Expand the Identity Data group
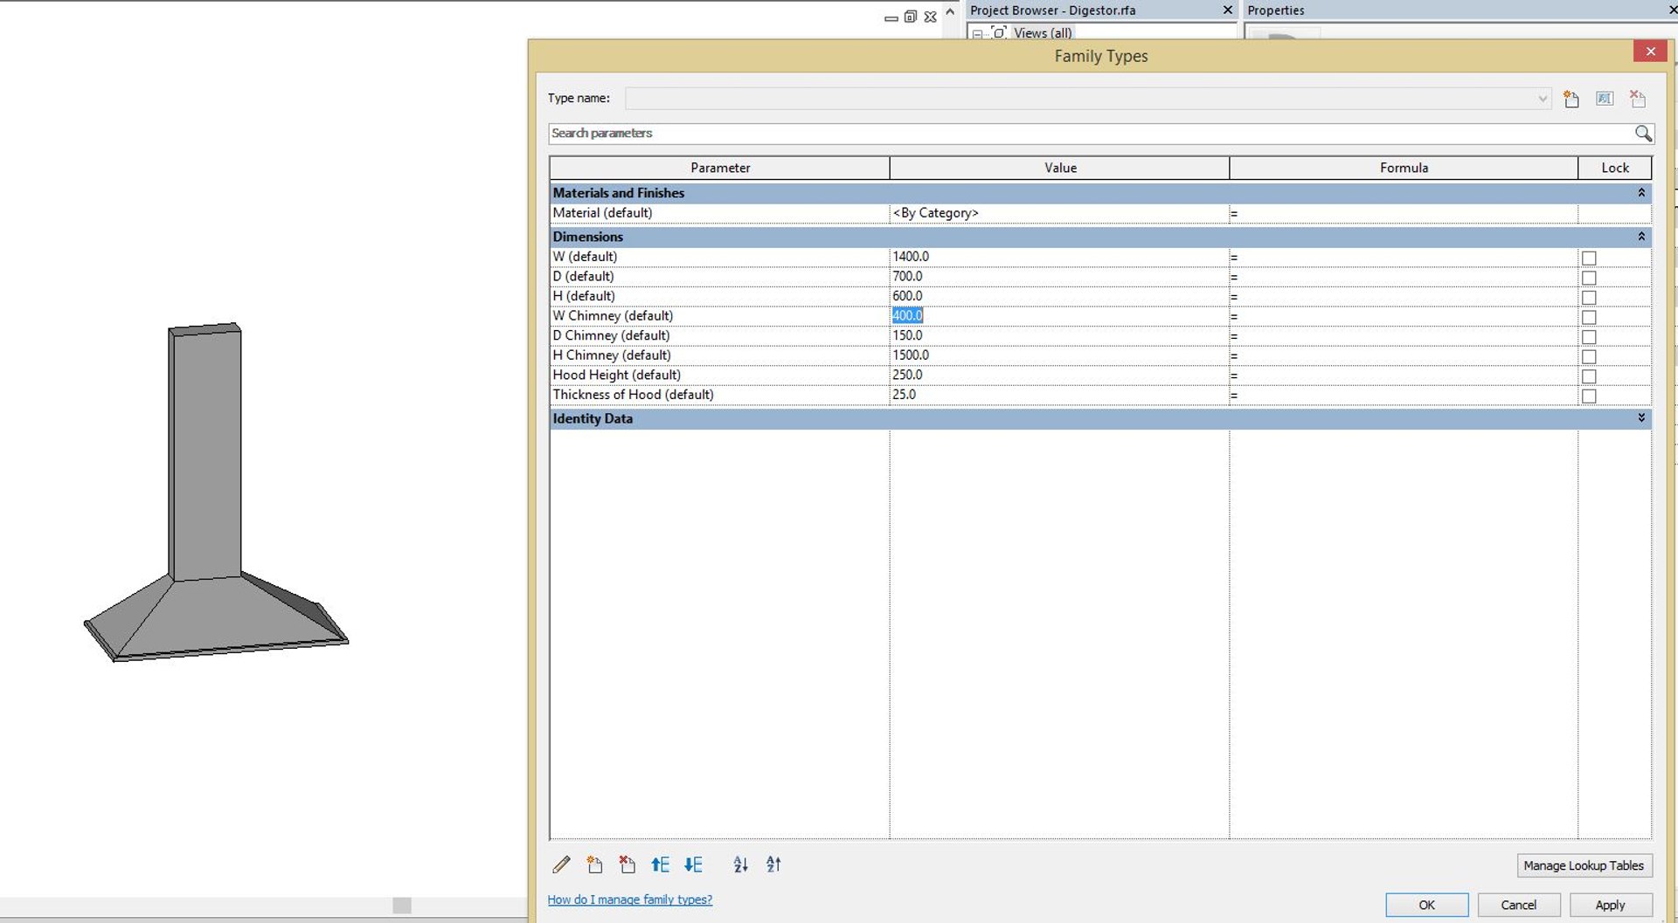1678x923 pixels. (1641, 417)
